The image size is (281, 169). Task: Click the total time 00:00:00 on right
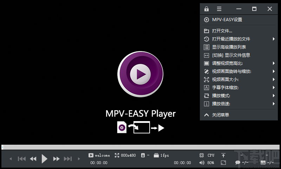(182, 163)
